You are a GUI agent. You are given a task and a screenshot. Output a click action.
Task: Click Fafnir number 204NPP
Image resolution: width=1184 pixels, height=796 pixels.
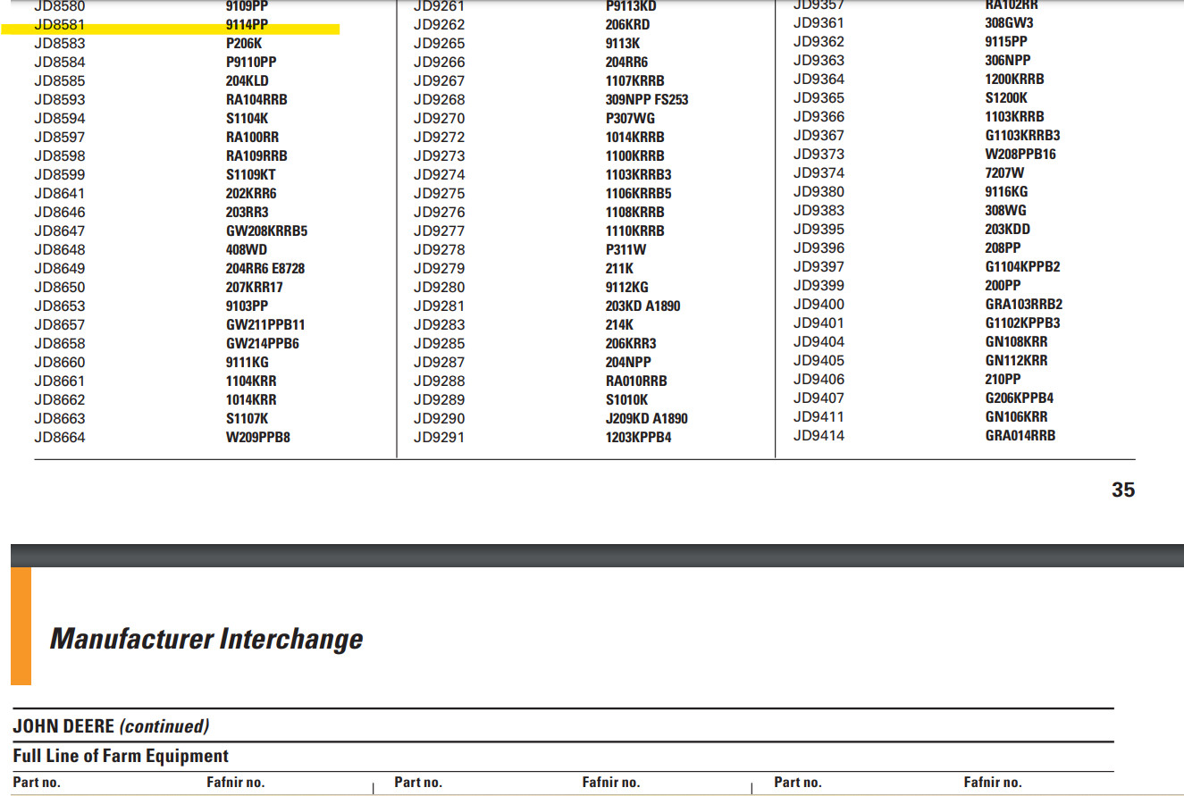pos(628,363)
